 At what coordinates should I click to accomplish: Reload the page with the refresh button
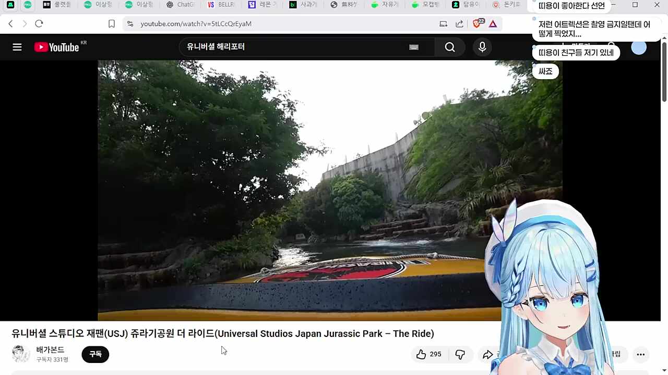click(39, 23)
